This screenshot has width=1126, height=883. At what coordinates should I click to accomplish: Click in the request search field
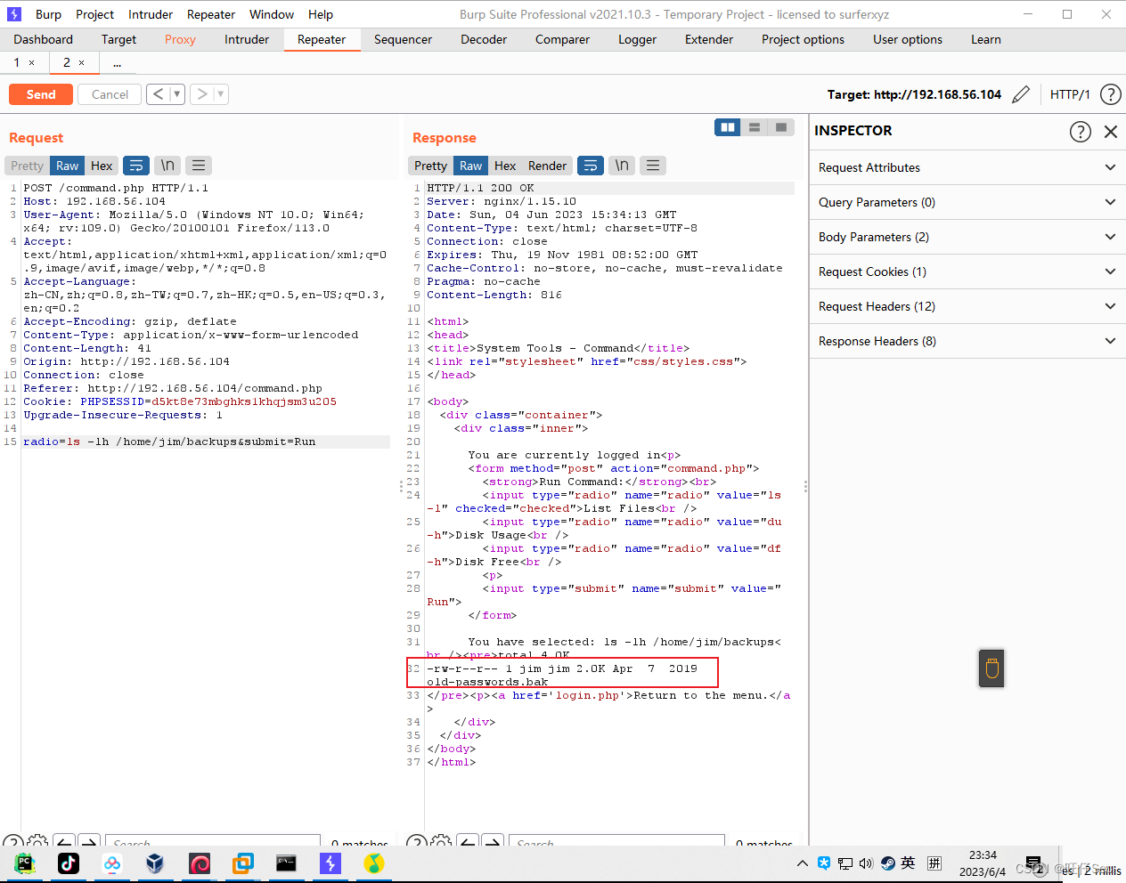coord(213,843)
